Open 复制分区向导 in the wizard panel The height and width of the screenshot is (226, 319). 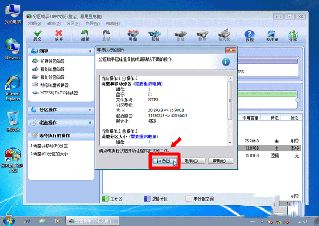pos(48,77)
